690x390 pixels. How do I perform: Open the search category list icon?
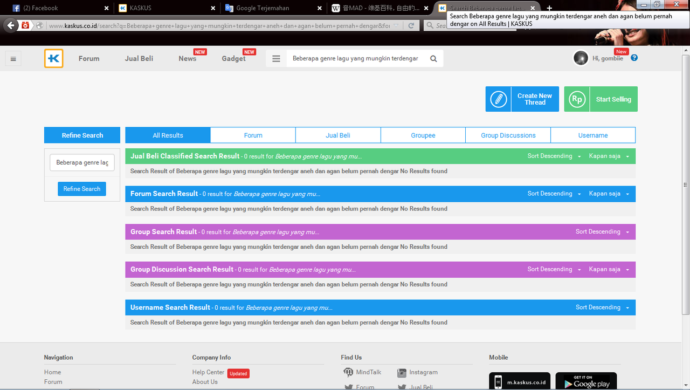(277, 59)
